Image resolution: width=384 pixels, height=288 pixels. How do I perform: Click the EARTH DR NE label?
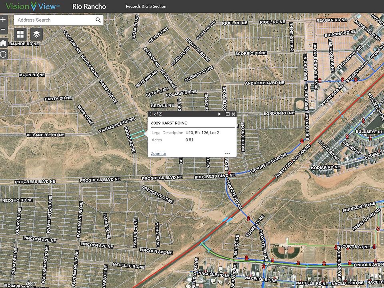tap(58, 98)
